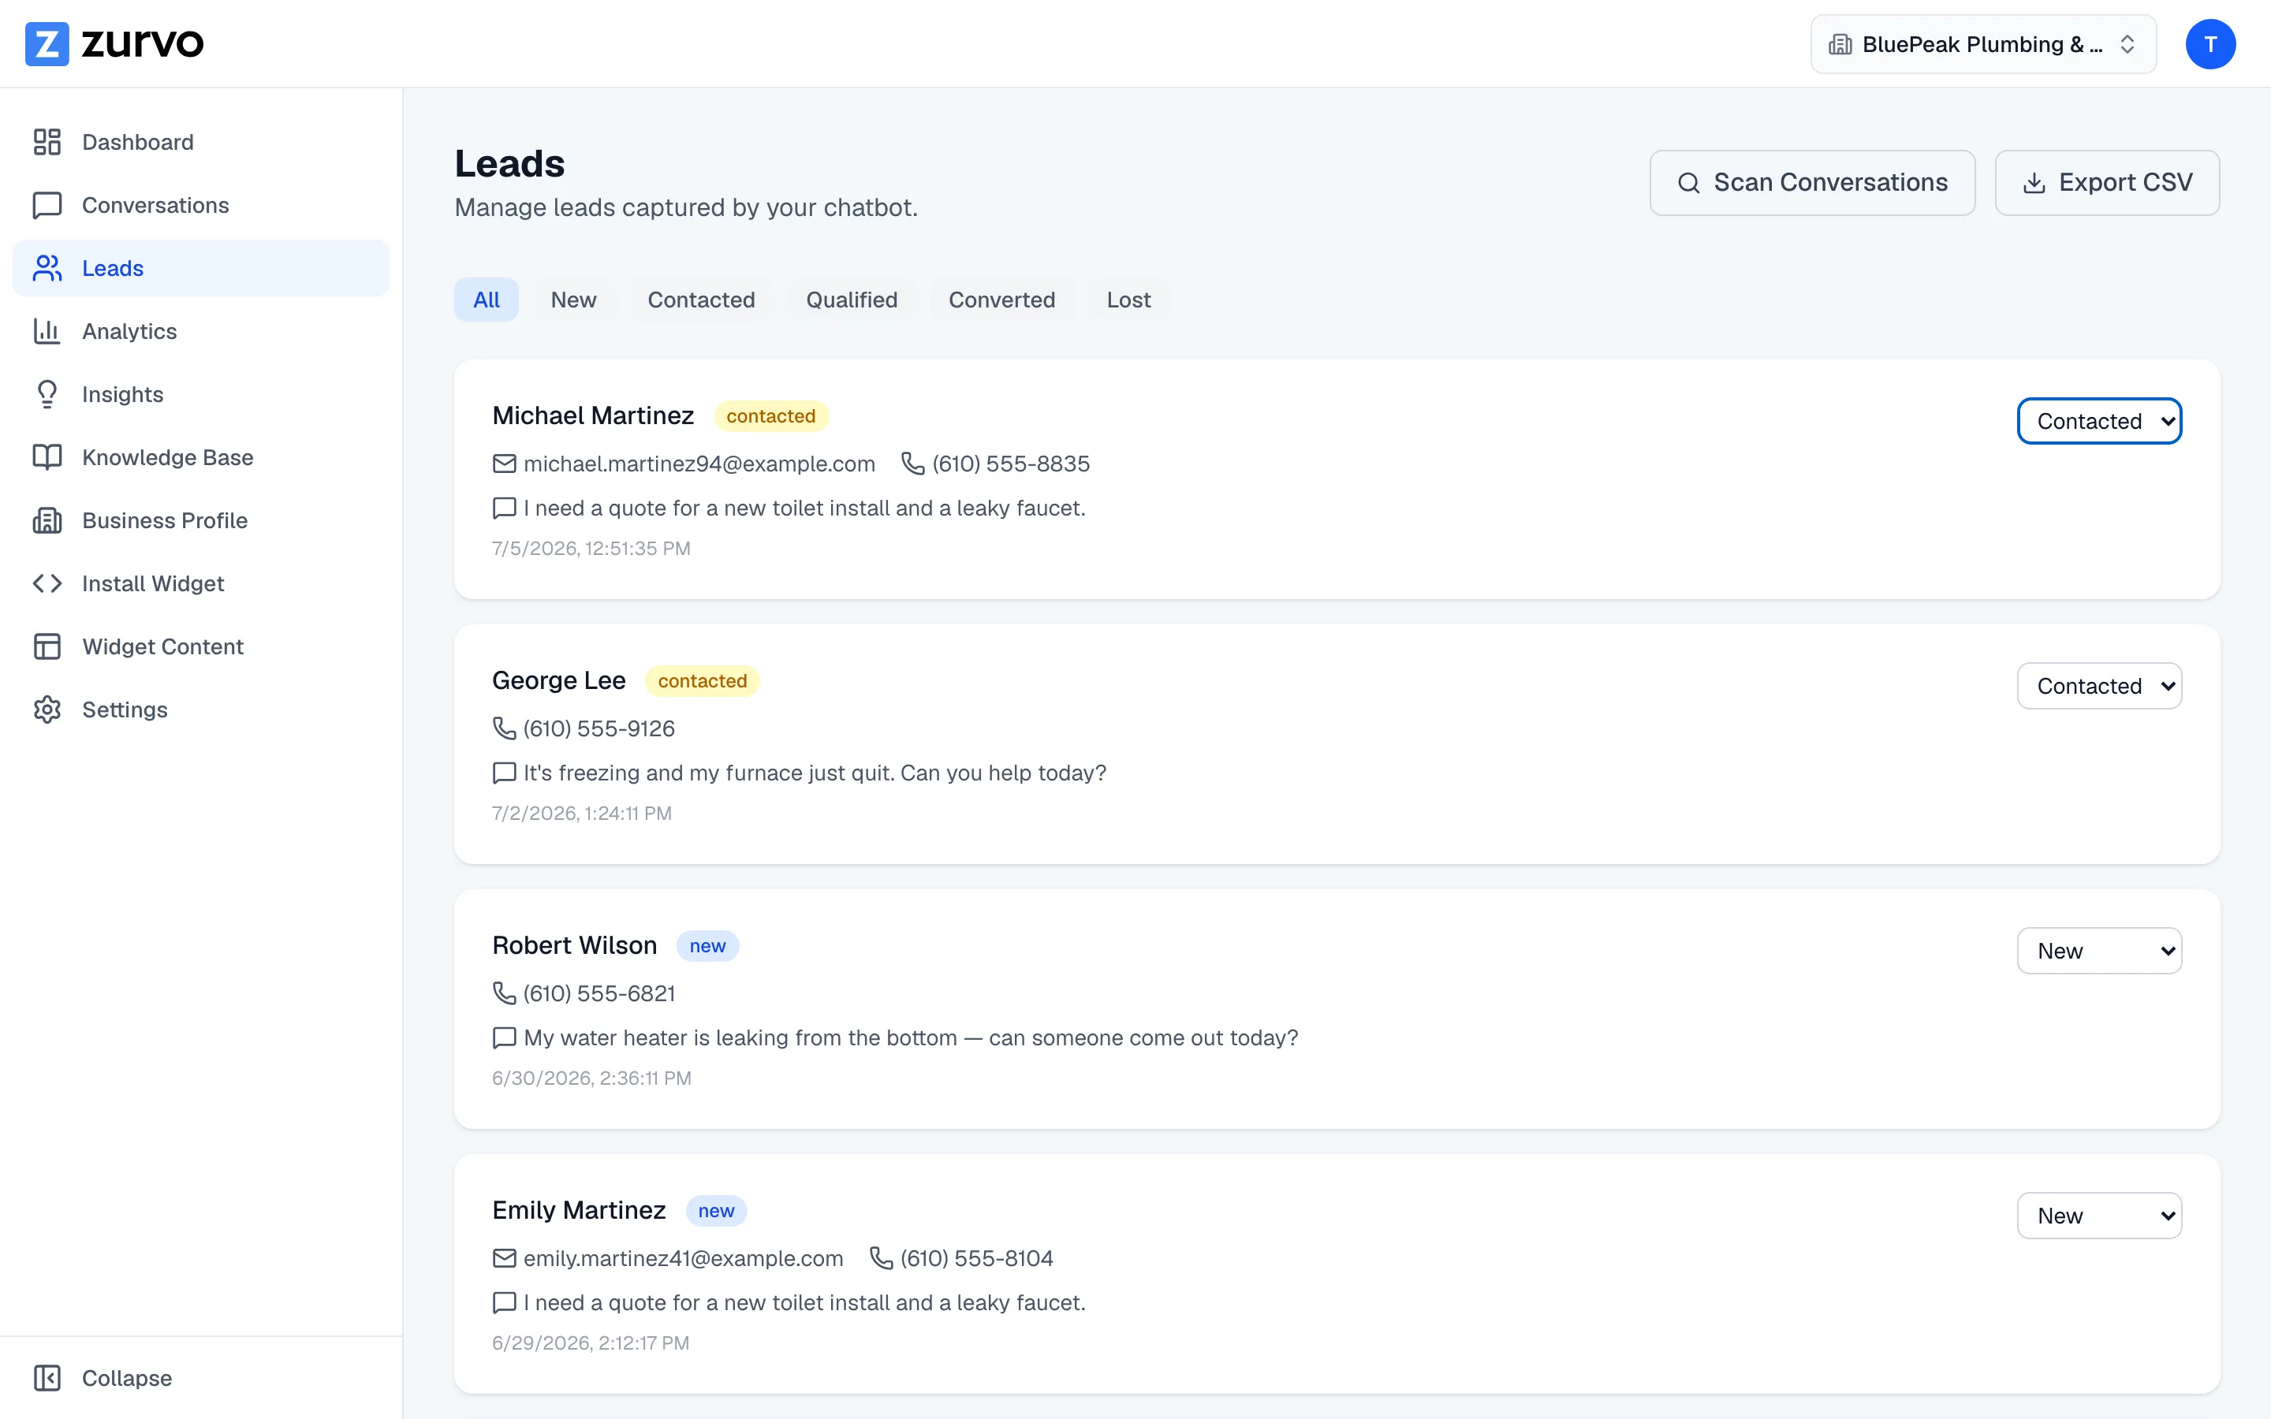Click the phone icon beside (610) 555-8835
This screenshot has height=1419, width=2271.
pos(912,464)
